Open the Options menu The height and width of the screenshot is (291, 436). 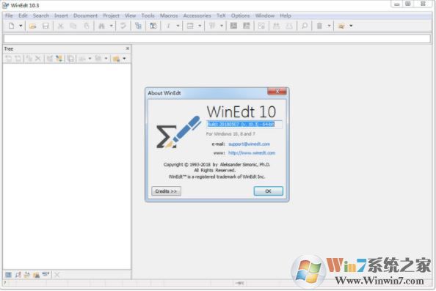coord(240,15)
